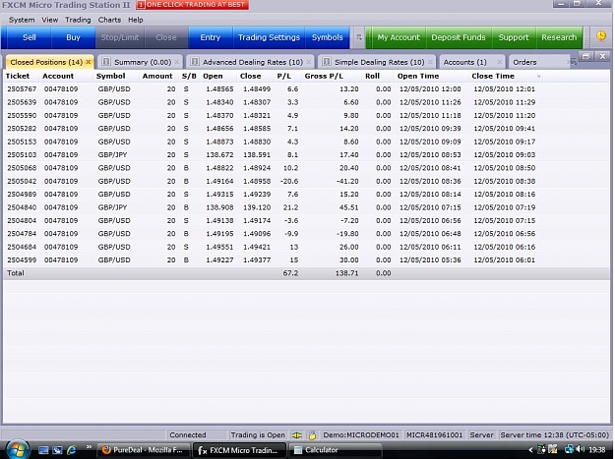Click the 138.71 total Gross P/L
The image size is (615, 459).
coord(346,273)
